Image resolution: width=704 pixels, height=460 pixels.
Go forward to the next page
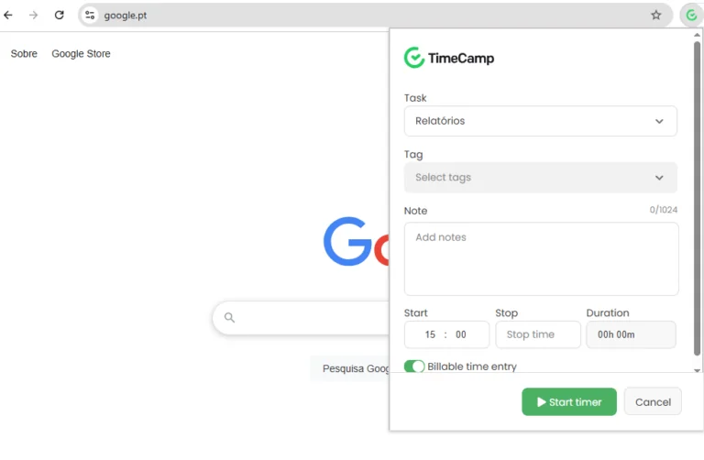[x=34, y=15]
